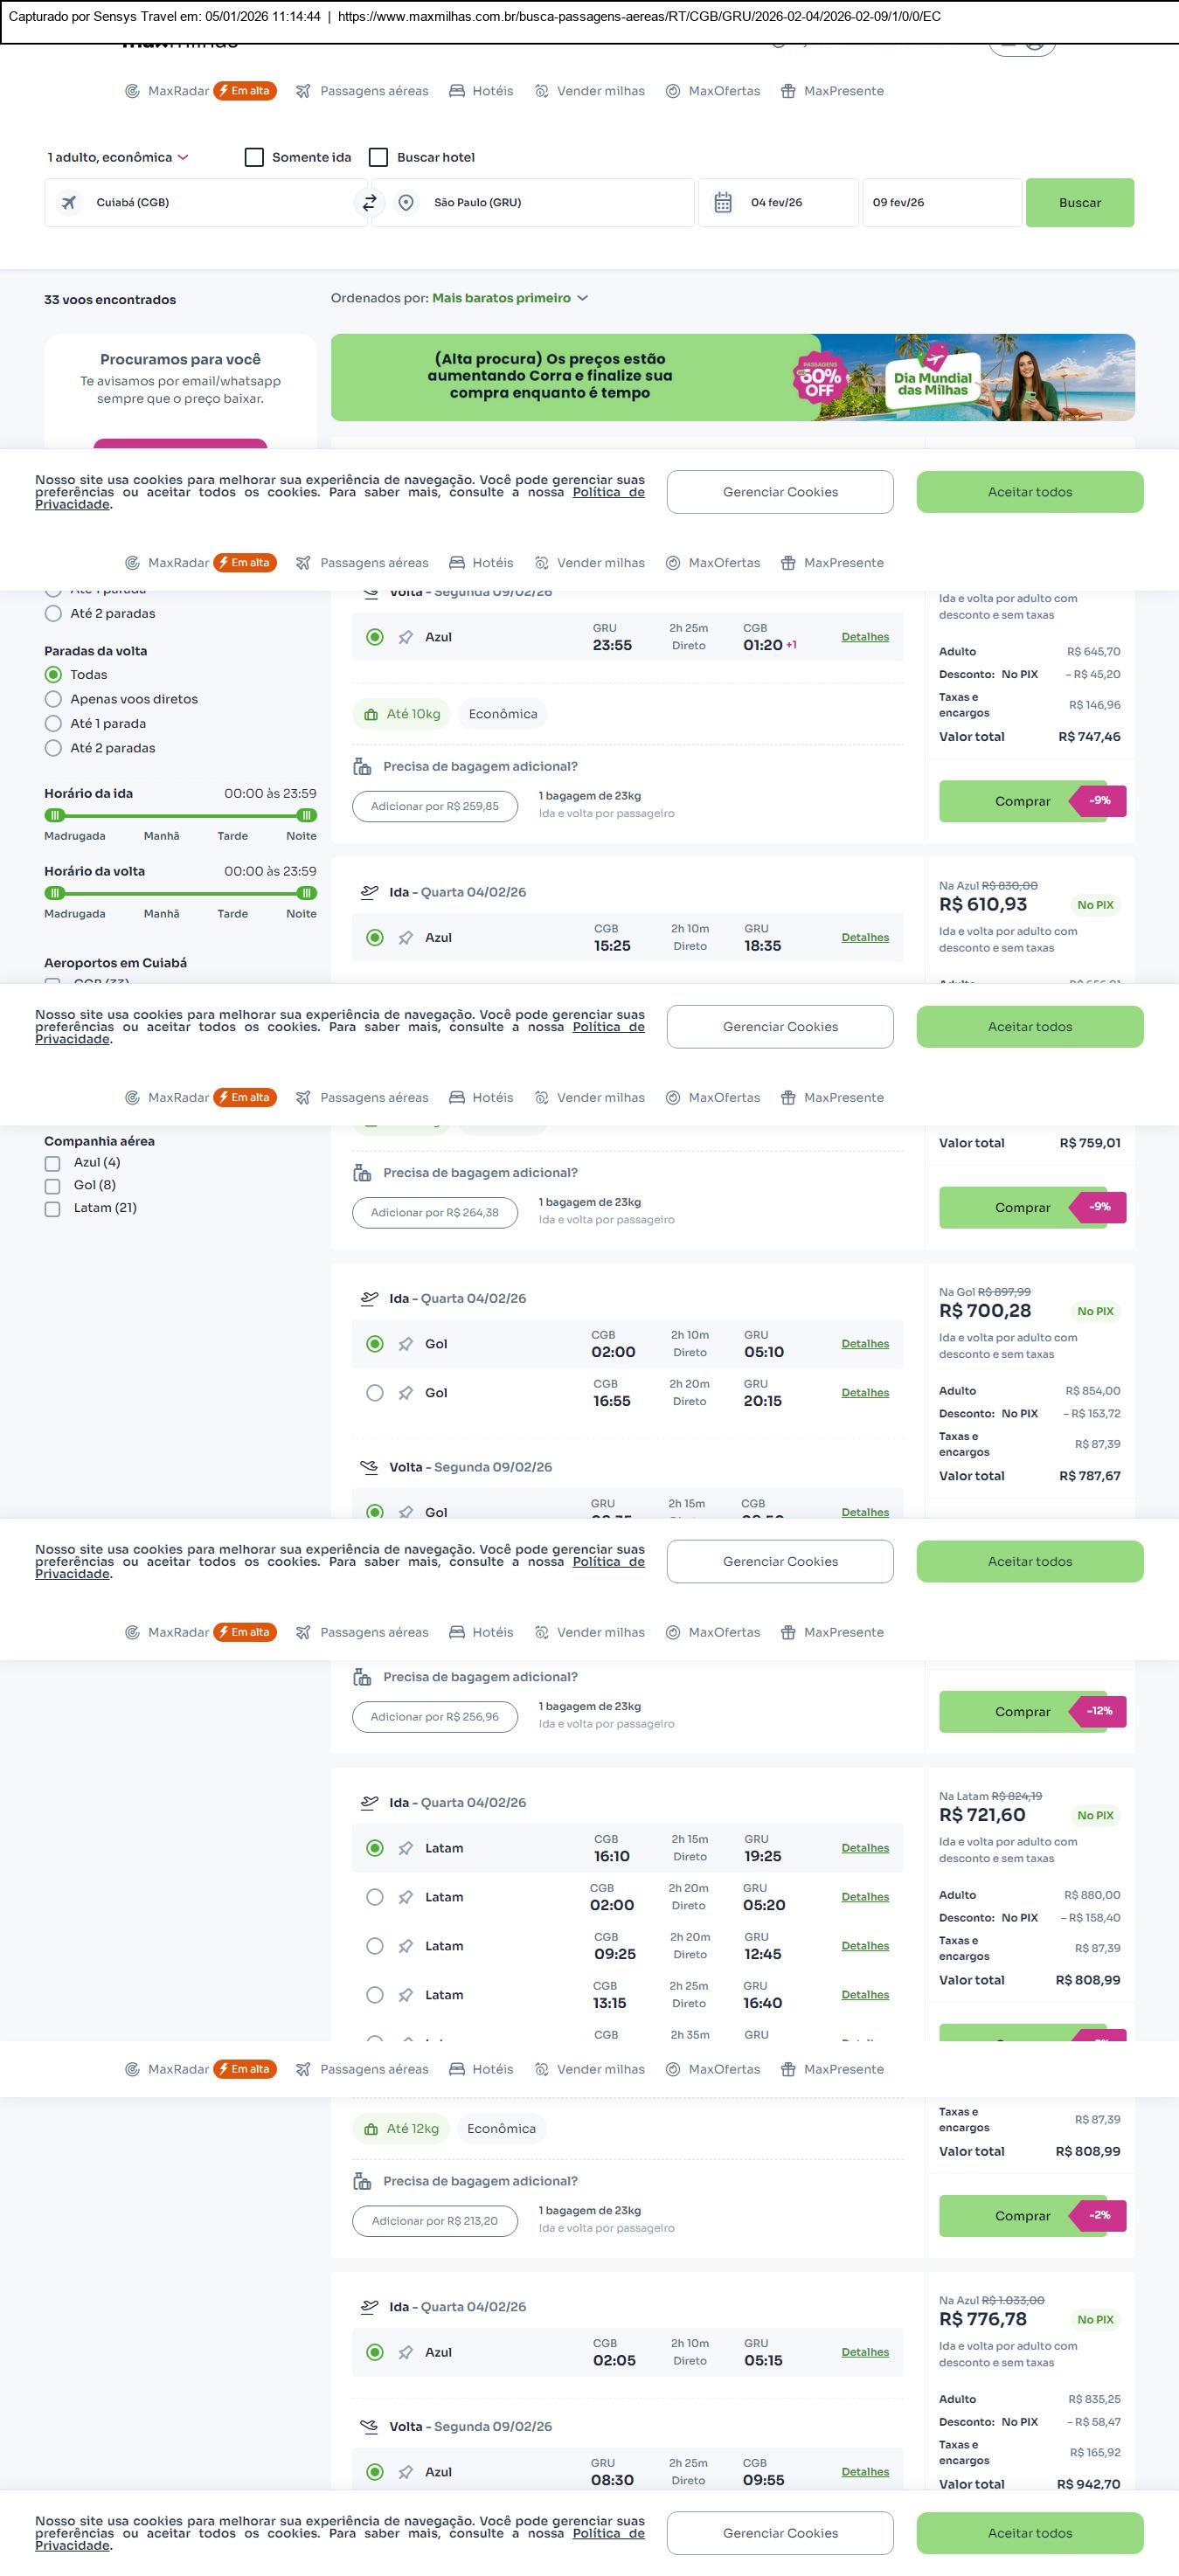Open Detalhes link for Azul 23:55 return flight
Screen dimensions: 1179x2576
865,637
